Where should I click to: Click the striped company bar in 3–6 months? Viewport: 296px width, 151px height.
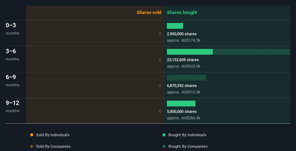point(251,52)
